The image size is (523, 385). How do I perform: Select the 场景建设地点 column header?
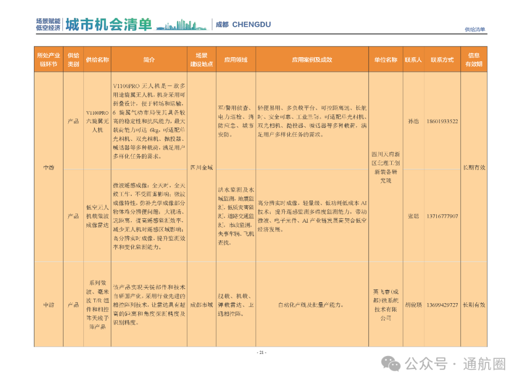(x=201, y=60)
